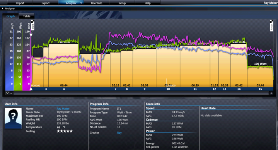The image size is (278, 150).
Task: Click the Distance '15.84 mi' value
Action: (x=122, y=123)
